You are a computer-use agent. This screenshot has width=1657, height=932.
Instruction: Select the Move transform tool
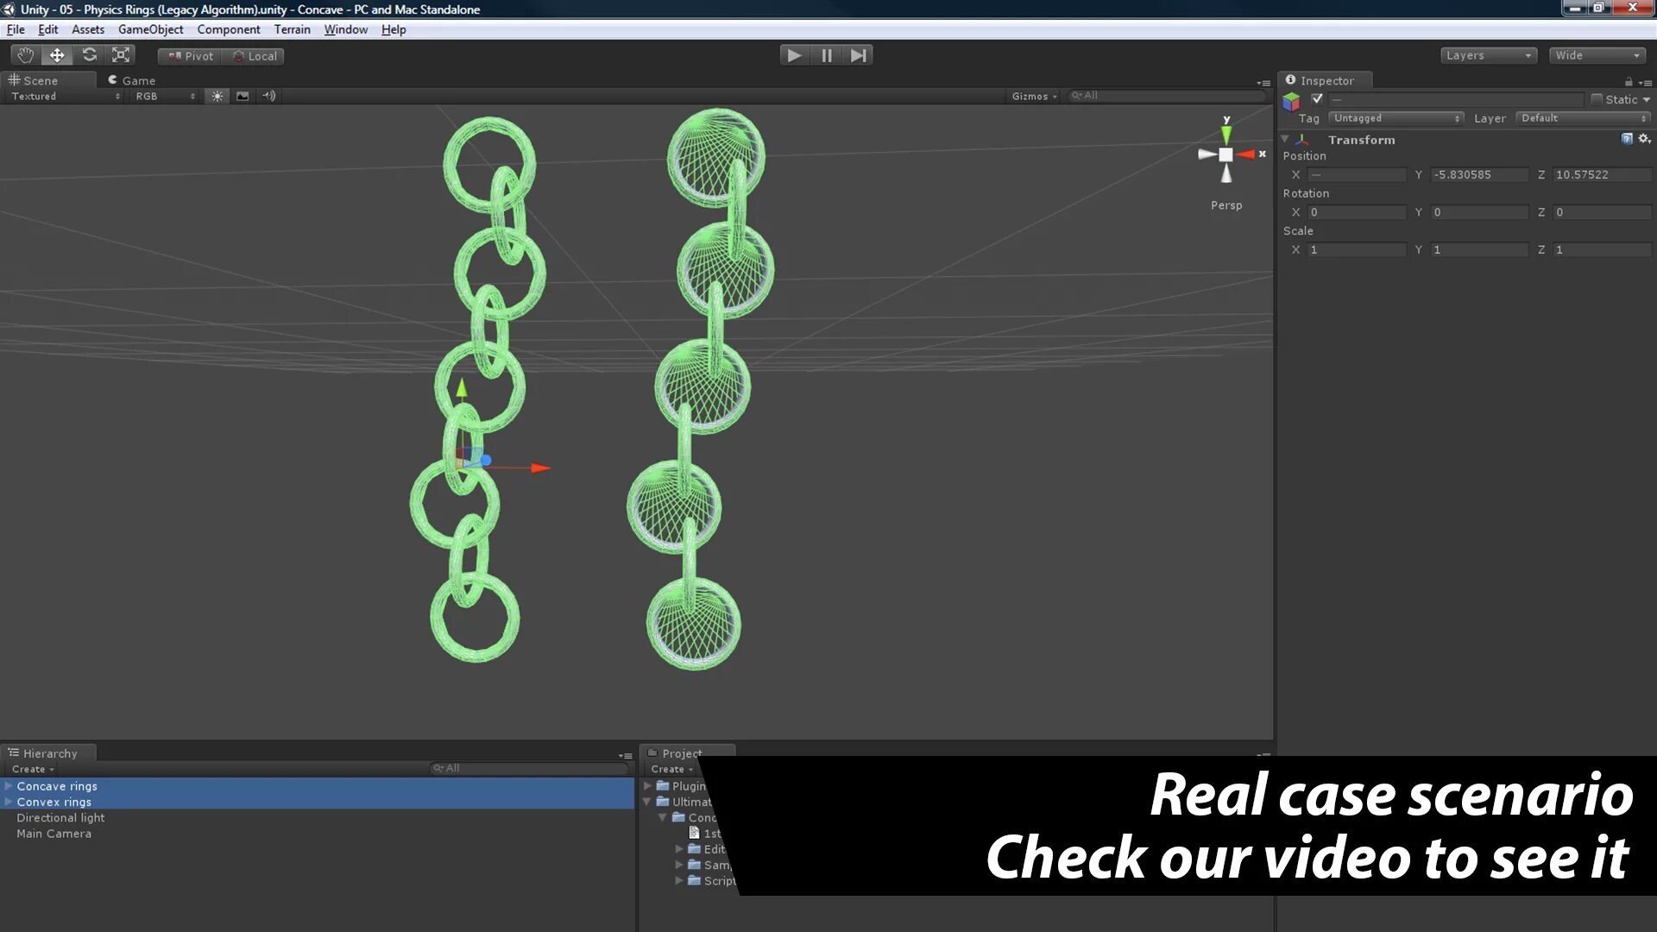click(x=57, y=55)
